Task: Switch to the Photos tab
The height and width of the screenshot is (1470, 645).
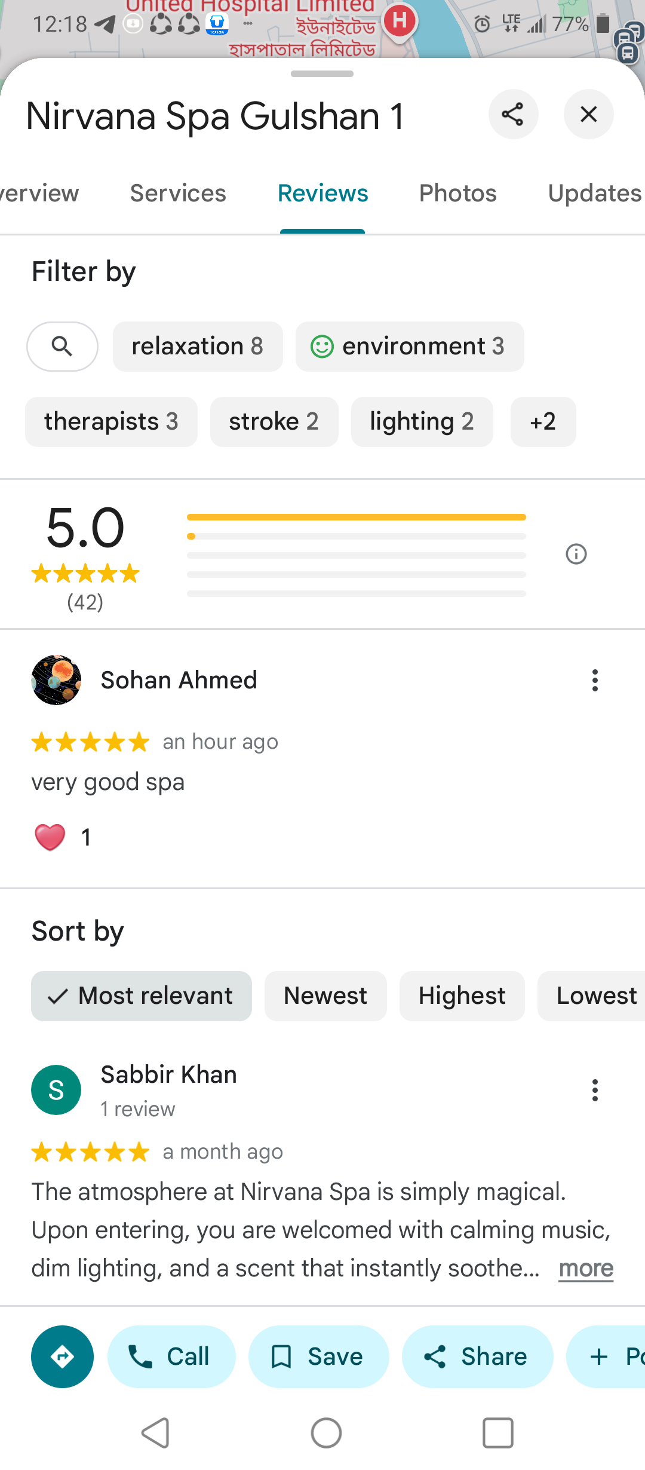Action: click(457, 194)
